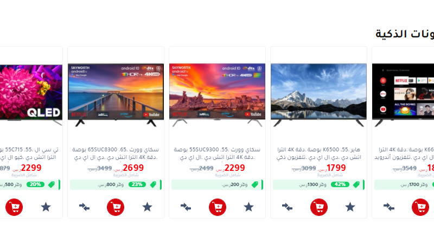Open Haier K6500 product title link

tap(318, 154)
